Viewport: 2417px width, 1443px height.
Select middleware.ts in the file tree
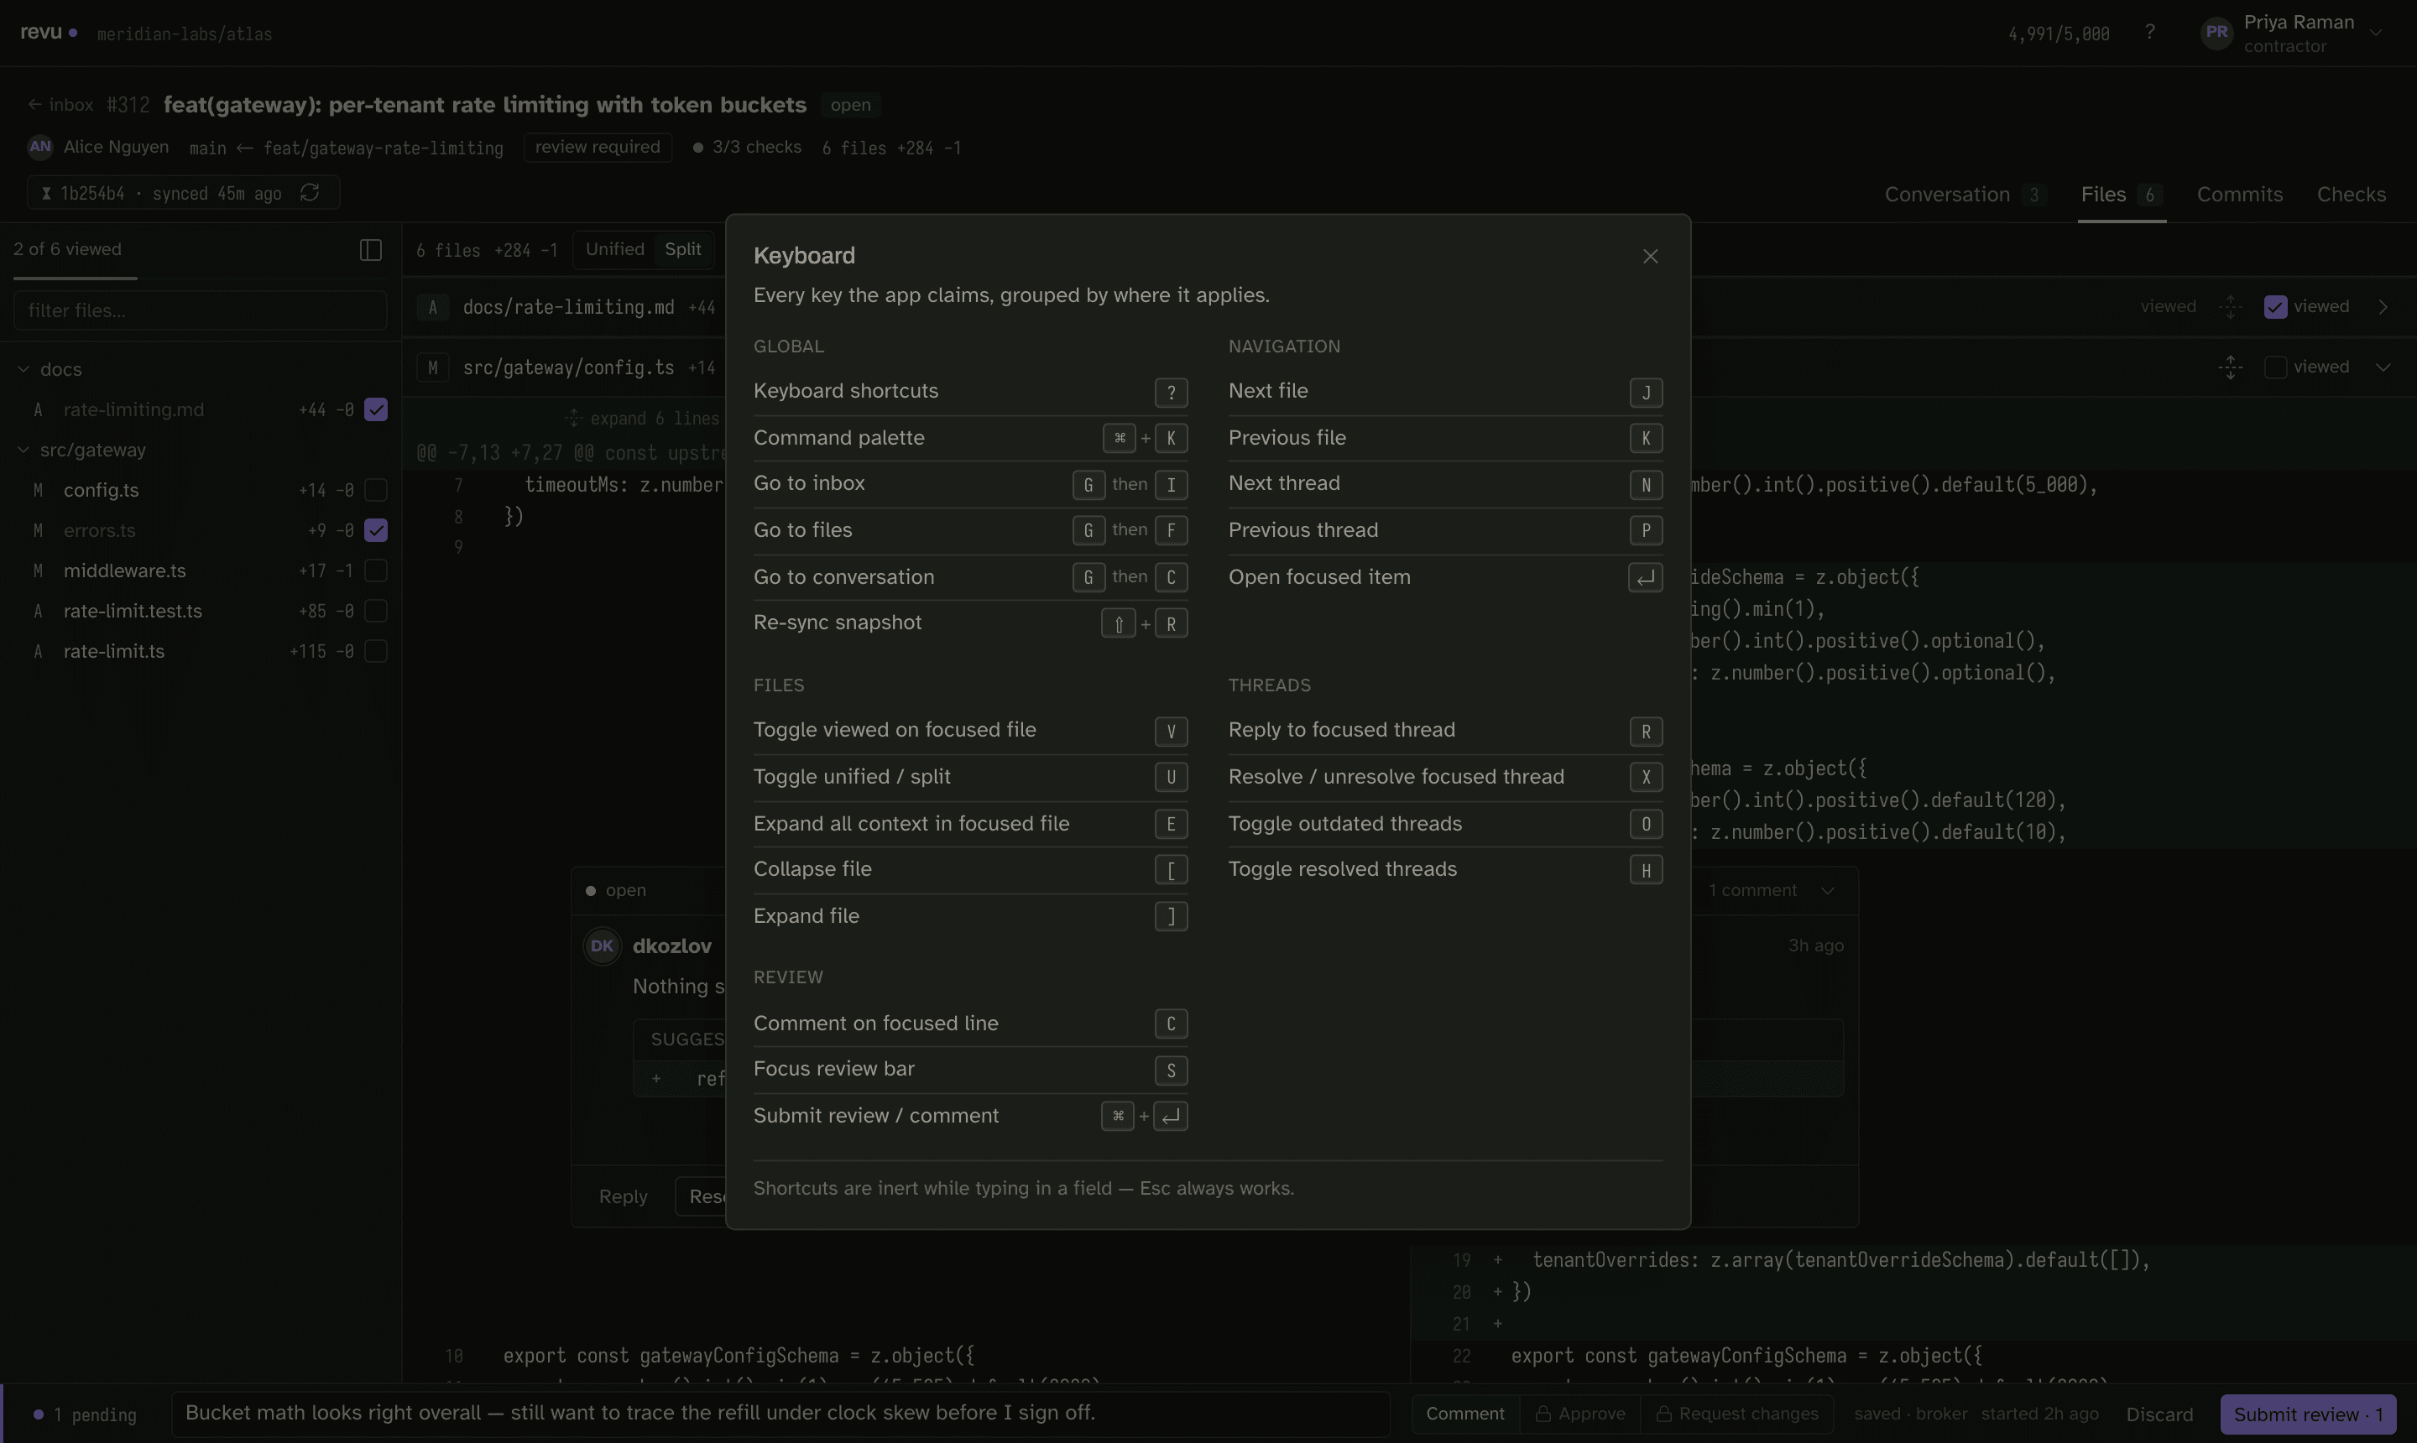(124, 570)
